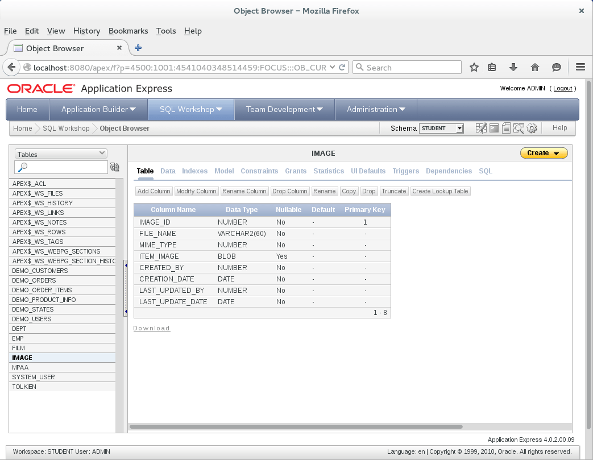Click the object search input field
Viewport: 593px width, 460px height.
[x=61, y=167]
